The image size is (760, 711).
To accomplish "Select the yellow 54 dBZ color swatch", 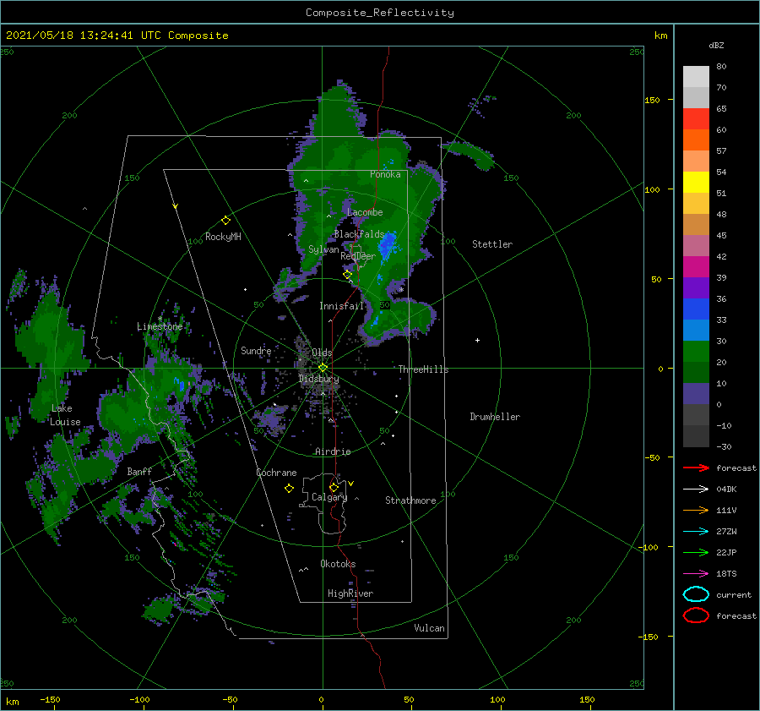I will click(696, 182).
